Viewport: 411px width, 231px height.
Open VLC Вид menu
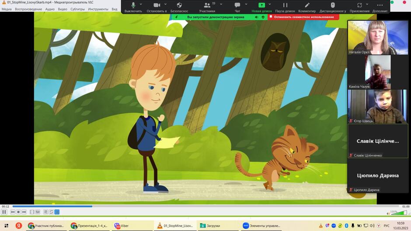pyautogui.click(x=115, y=9)
